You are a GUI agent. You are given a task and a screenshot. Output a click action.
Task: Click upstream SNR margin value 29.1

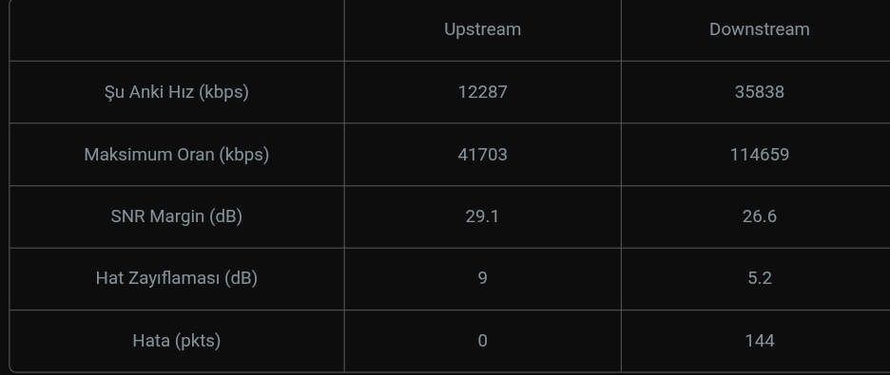482,216
